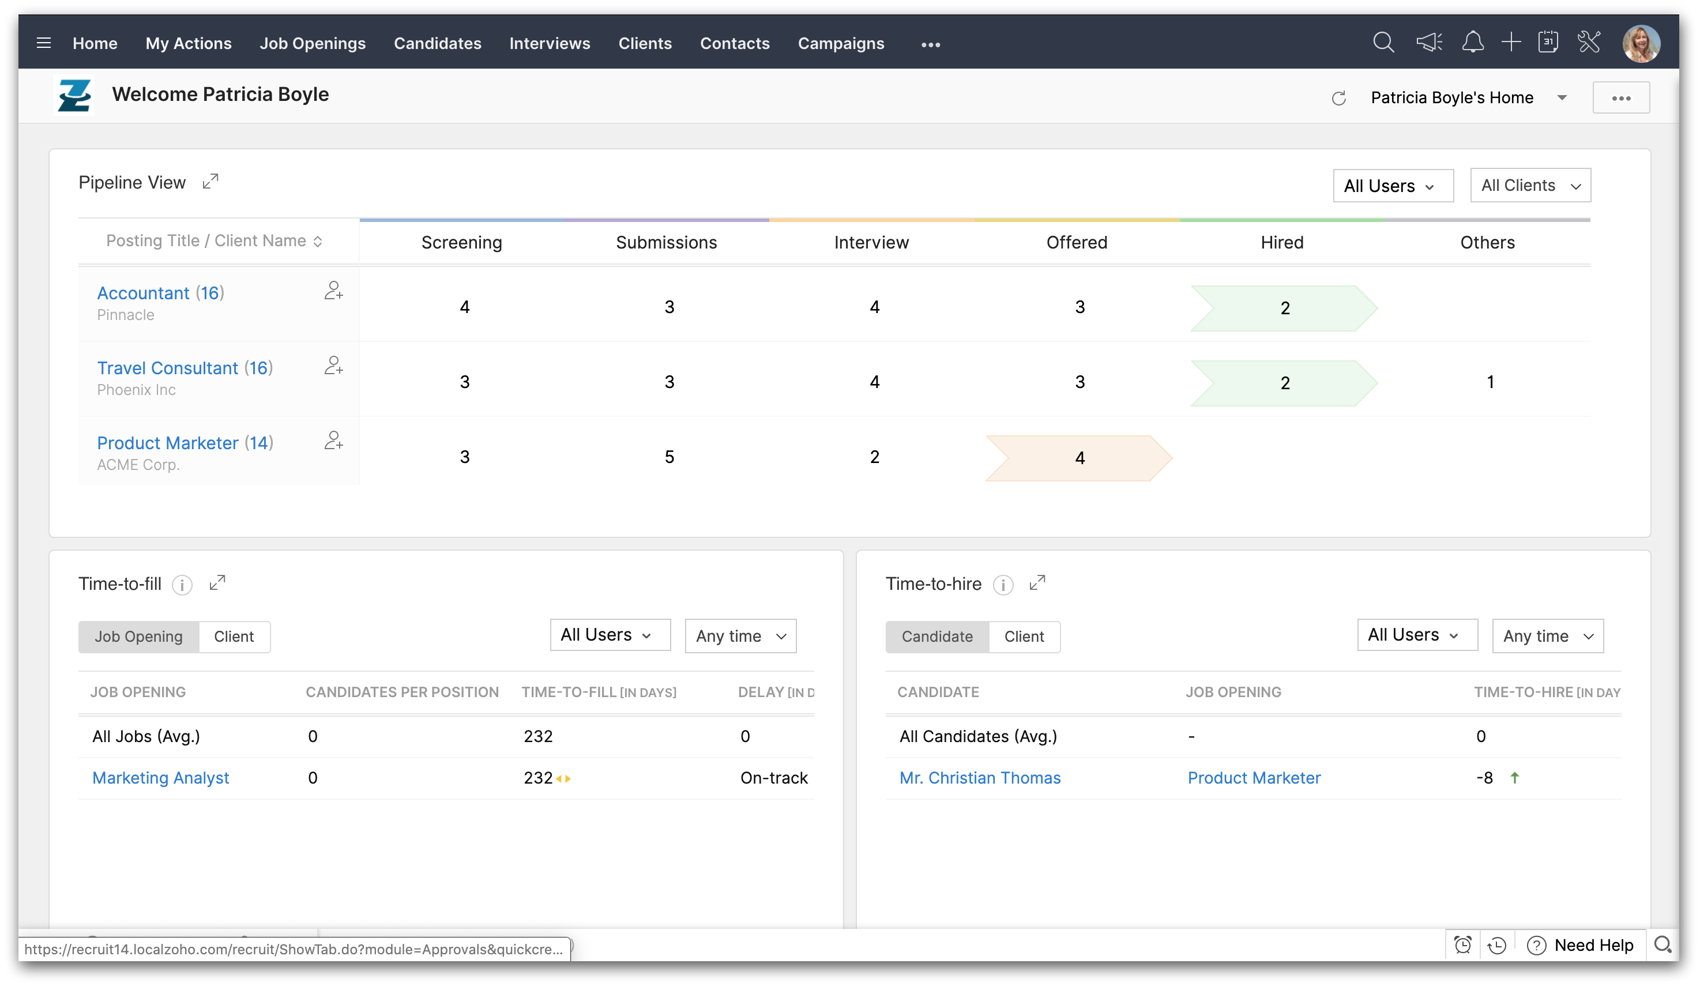Image resolution: width=1700 pixels, height=986 pixels.
Task: Open Any time dropdown in Time-to-fill
Action: click(x=740, y=636)
